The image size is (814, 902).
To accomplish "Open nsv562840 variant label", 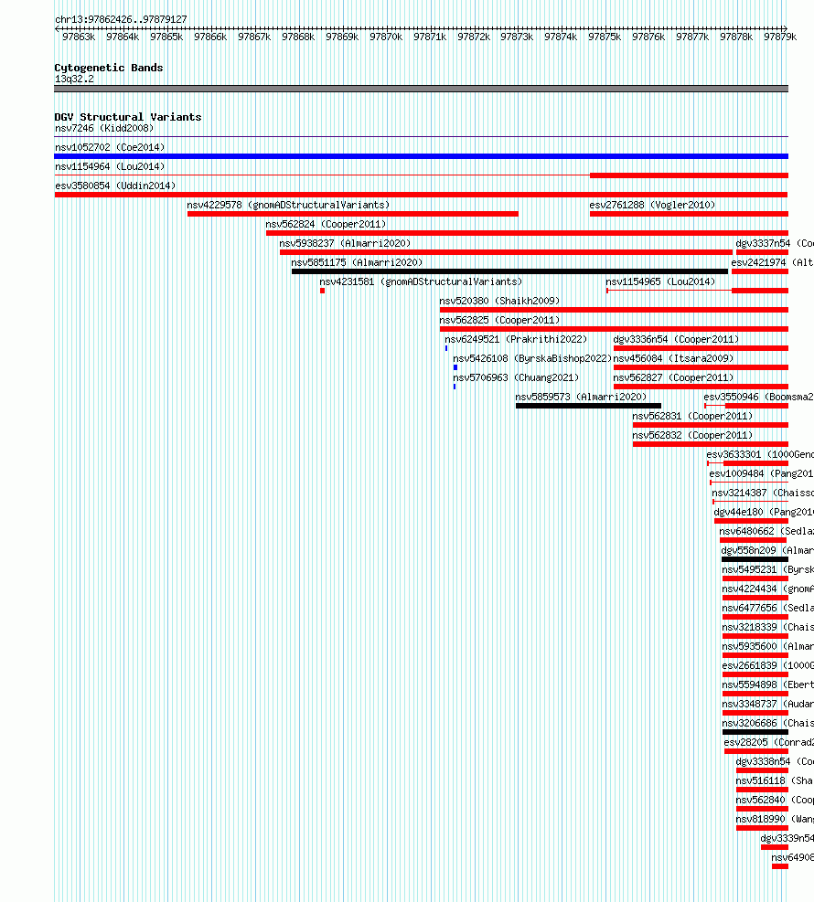I will tap(775, 801).
